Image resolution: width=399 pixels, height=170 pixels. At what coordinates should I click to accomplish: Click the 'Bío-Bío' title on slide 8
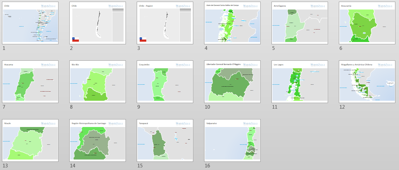(x=76, y=65)
